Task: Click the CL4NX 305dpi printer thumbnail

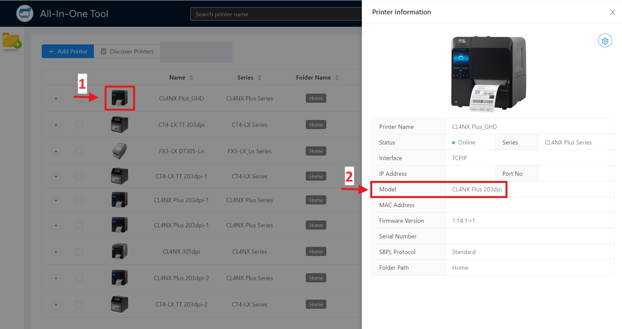Action: click(x=120, y=251)
